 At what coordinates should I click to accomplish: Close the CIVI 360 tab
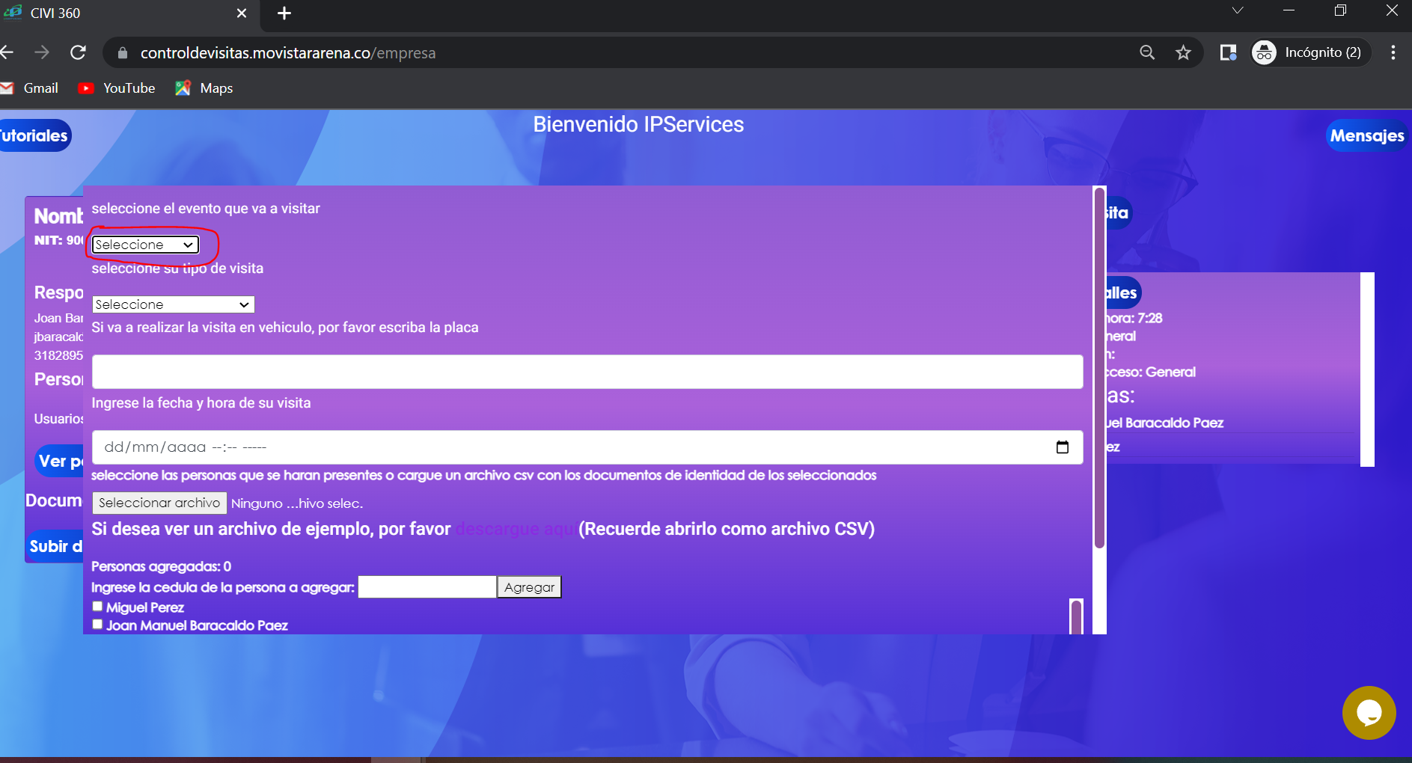coord(242,13)
